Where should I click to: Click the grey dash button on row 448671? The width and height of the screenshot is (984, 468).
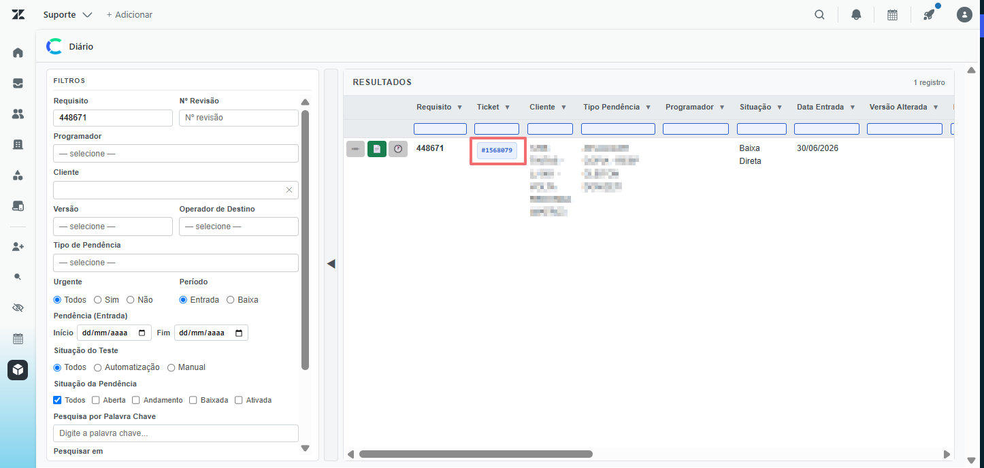355,148
